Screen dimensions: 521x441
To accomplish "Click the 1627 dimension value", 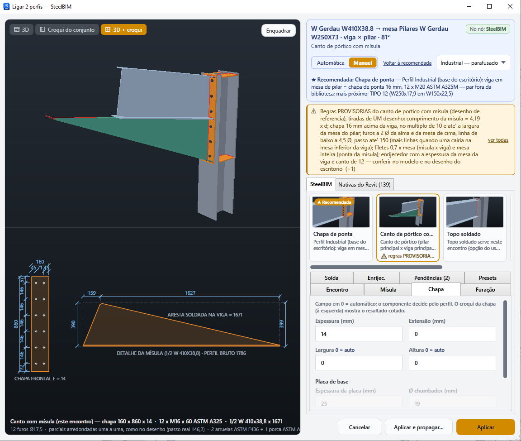I will (190, 293).
